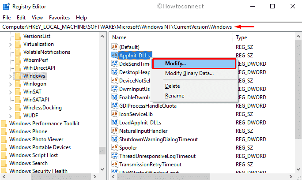Screen dimensions: 302x180
Task: Click the ShutdownWarningDialogTimeout DWORD icon
Action: point(115,139)
